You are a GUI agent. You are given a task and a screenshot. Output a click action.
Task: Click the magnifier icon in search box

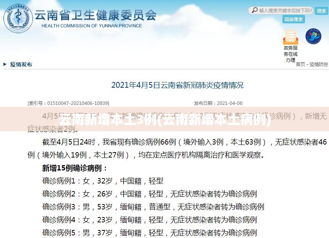pyautogui.click(x=255, y=10)
